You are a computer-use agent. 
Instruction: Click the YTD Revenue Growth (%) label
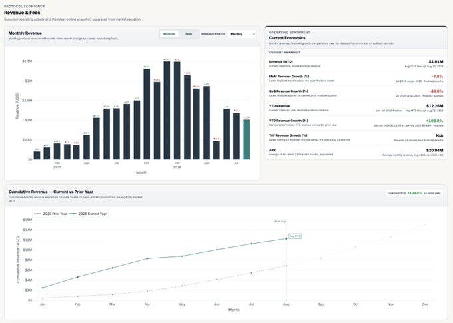tap(288, 121)
